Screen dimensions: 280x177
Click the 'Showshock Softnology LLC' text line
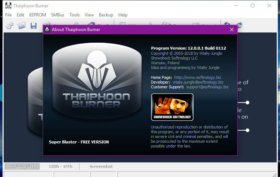point(174,58)
